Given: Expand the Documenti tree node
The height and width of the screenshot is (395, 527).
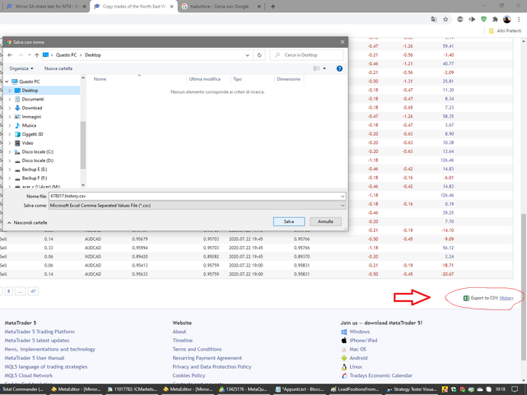Looking at the screenshot, I should [x=10, y=99].
